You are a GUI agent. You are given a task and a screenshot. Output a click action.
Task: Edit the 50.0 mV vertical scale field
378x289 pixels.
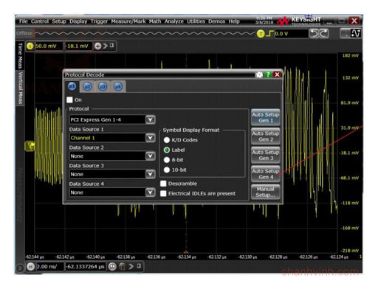click(49, 46)
